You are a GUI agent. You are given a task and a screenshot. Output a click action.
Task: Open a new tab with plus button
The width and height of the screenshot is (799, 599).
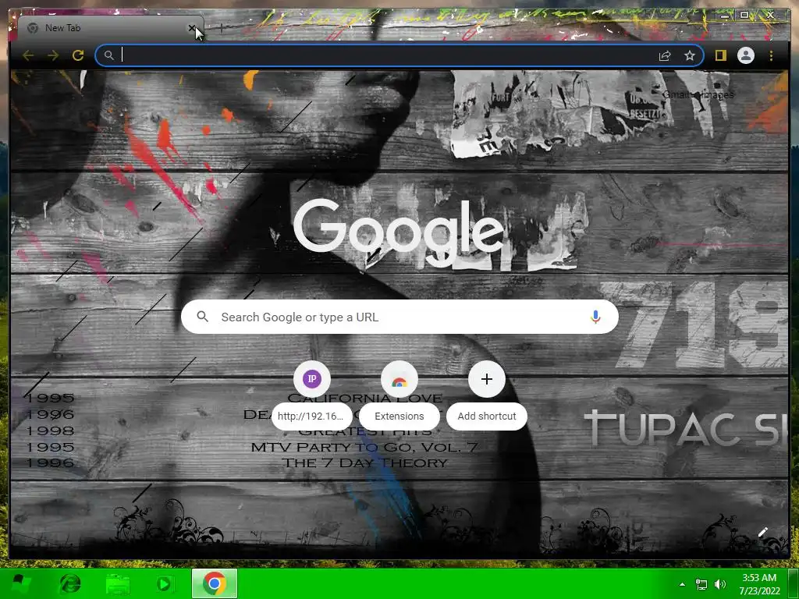click(x=222, y=27)
